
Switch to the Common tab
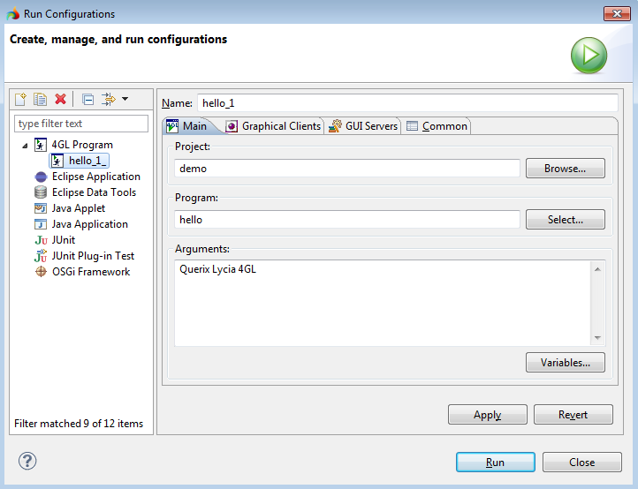[x=437, y=126]
